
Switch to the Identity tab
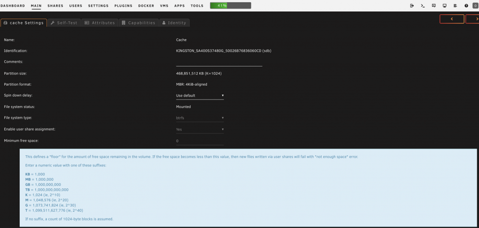pyautogui.click(x=174, y=23)
